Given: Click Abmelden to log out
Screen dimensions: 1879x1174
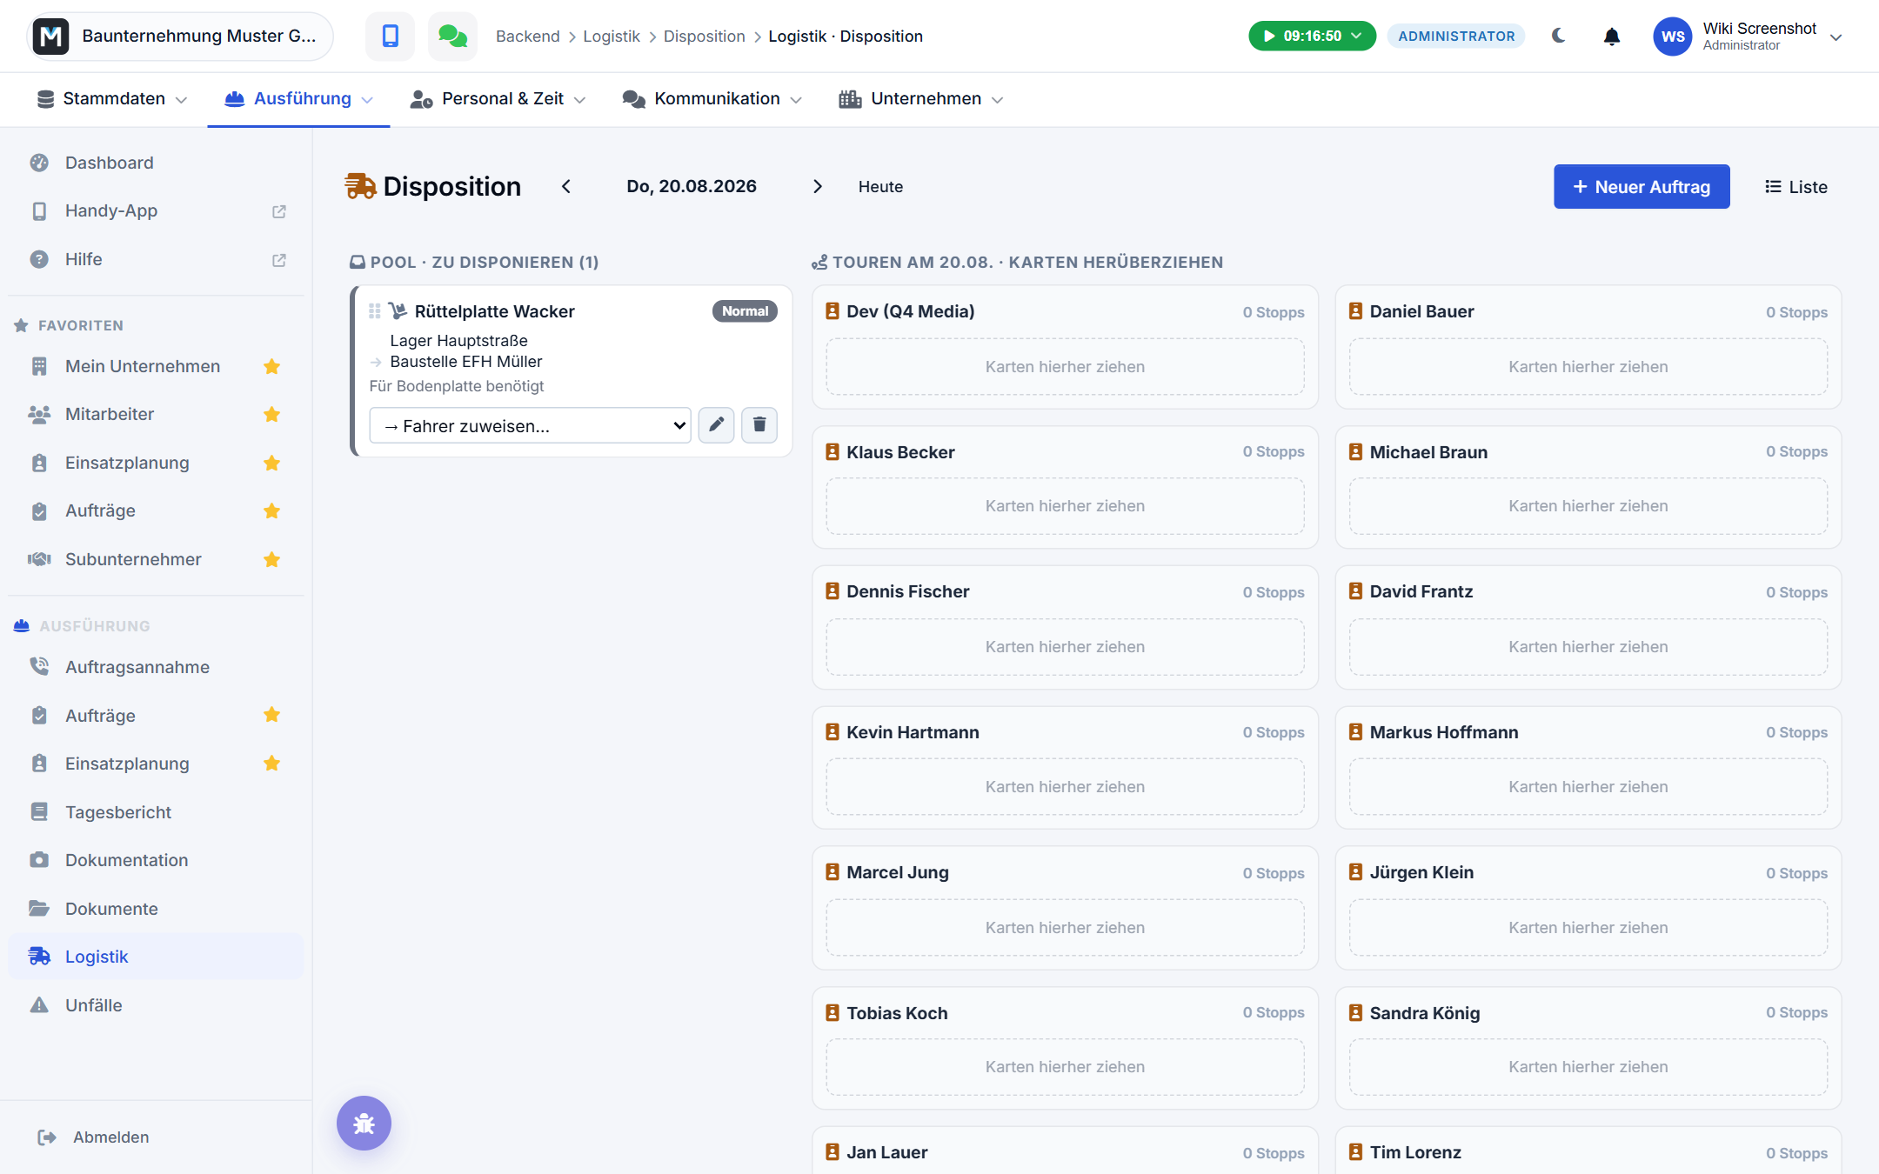Looking at the screenshot, I should tap(94, 1137).
